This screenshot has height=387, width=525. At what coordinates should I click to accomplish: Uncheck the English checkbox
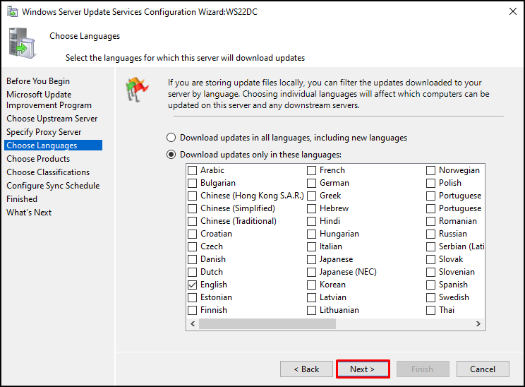(x=192, y=285)
